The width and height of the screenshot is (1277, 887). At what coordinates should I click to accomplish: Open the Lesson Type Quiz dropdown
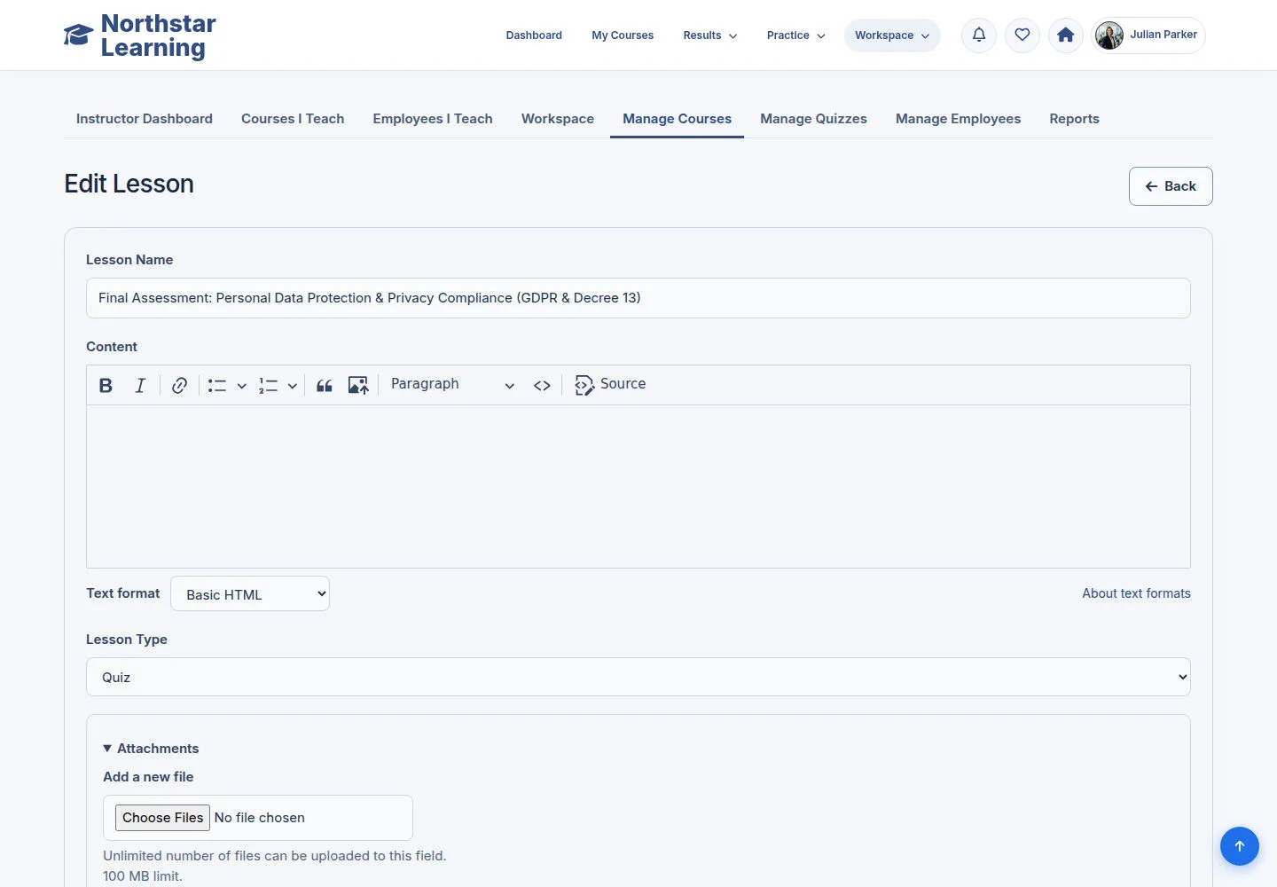coord(638,677)
